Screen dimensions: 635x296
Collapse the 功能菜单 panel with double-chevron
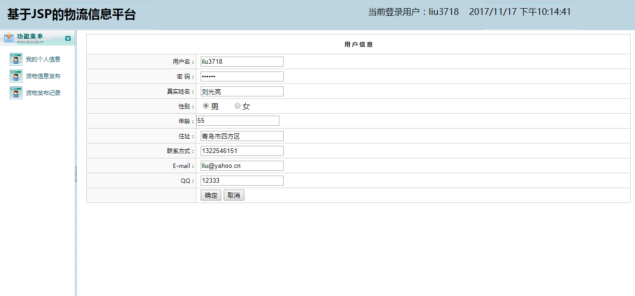(68, 38)
